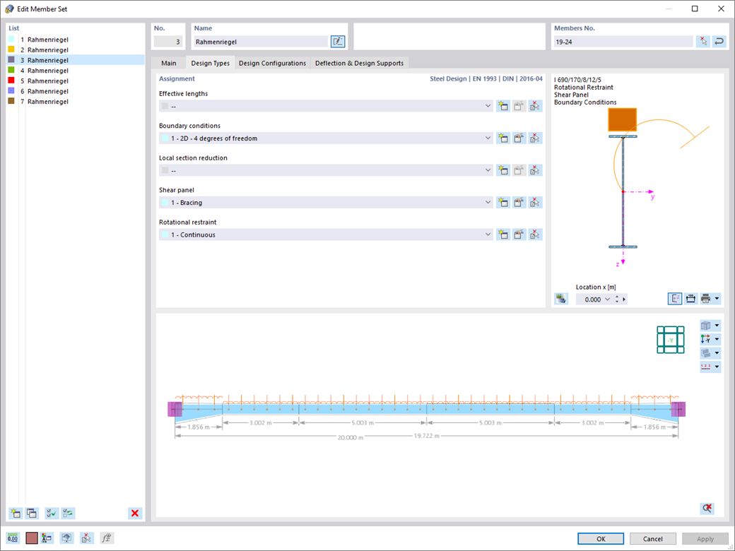Click the bottom toolbar icon beside the red swatch
Image resolution: width=735 pixels, height=551 pixels.
tap(47, 538)
